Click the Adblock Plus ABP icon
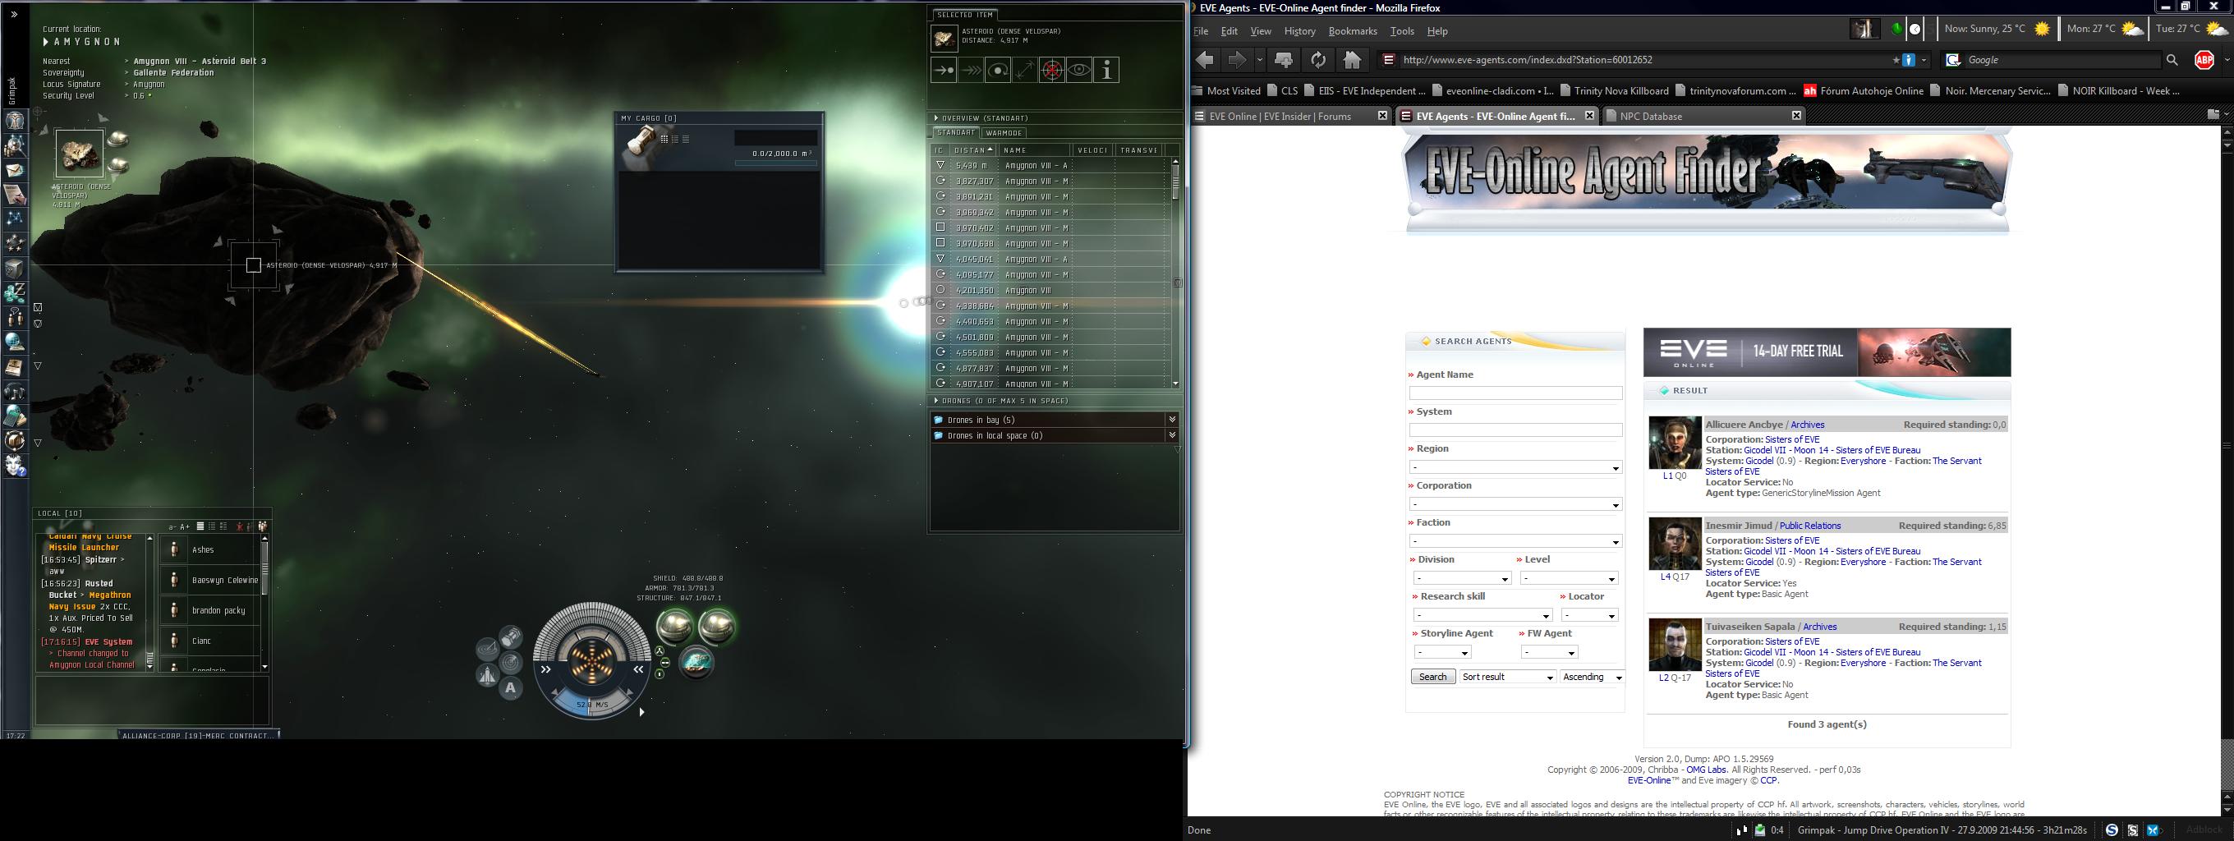Screen dimensions: 2234x841 (2204, 60)
